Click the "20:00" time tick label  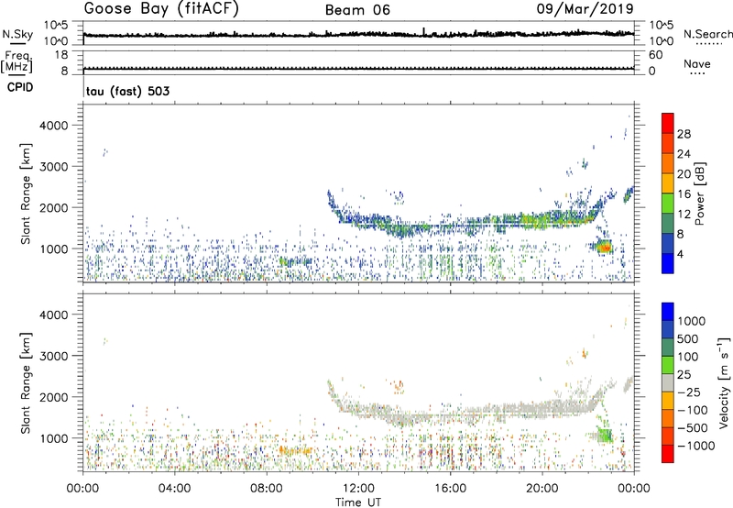point(542,489)
